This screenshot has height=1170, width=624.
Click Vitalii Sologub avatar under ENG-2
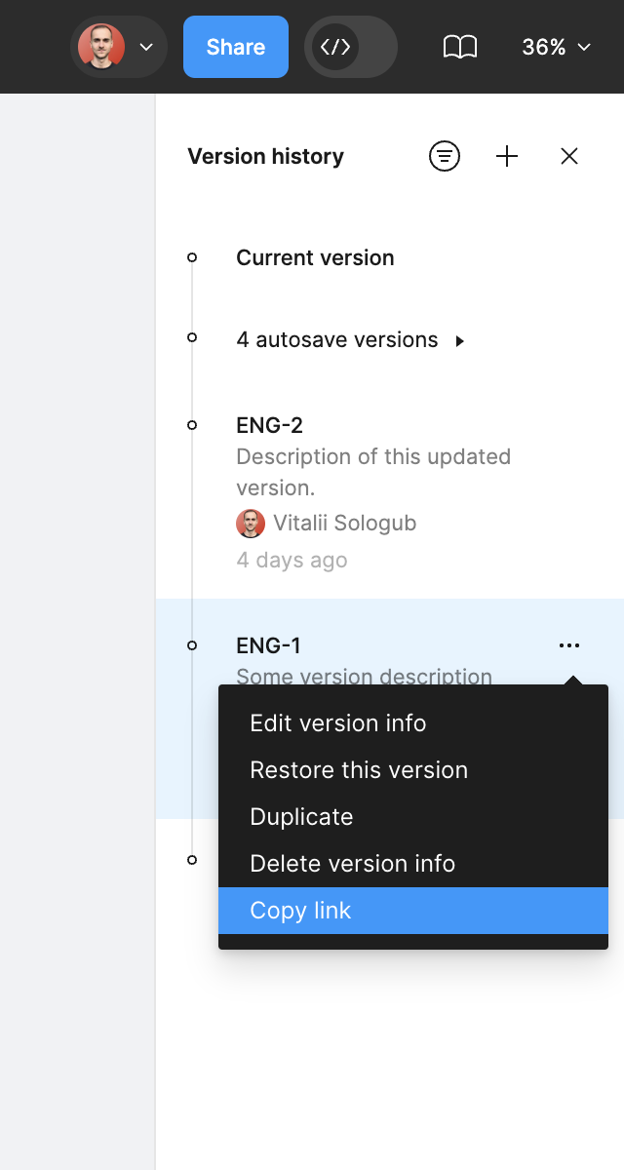click(x=251, y=524)
